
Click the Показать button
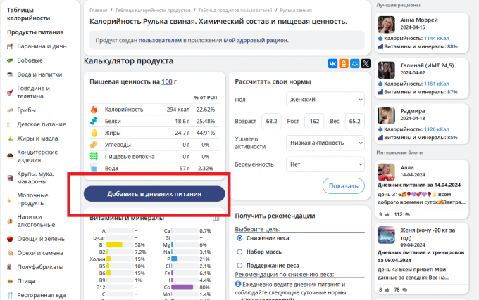344,185
